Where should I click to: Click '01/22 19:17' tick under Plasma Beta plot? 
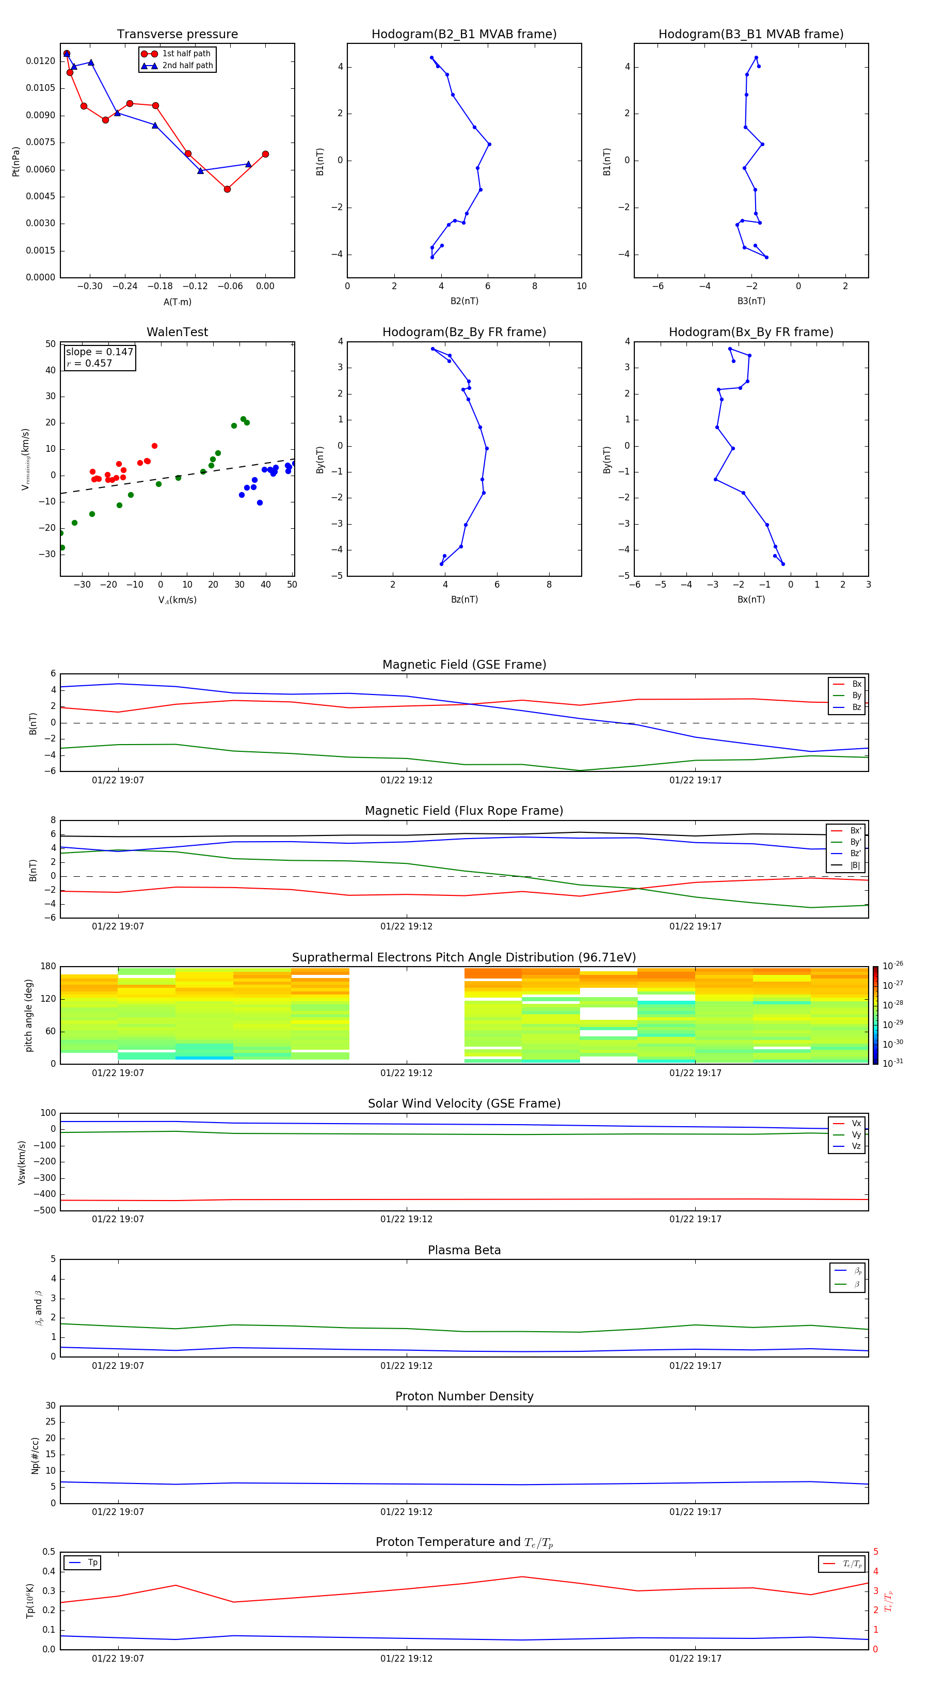coord(695,1366)
